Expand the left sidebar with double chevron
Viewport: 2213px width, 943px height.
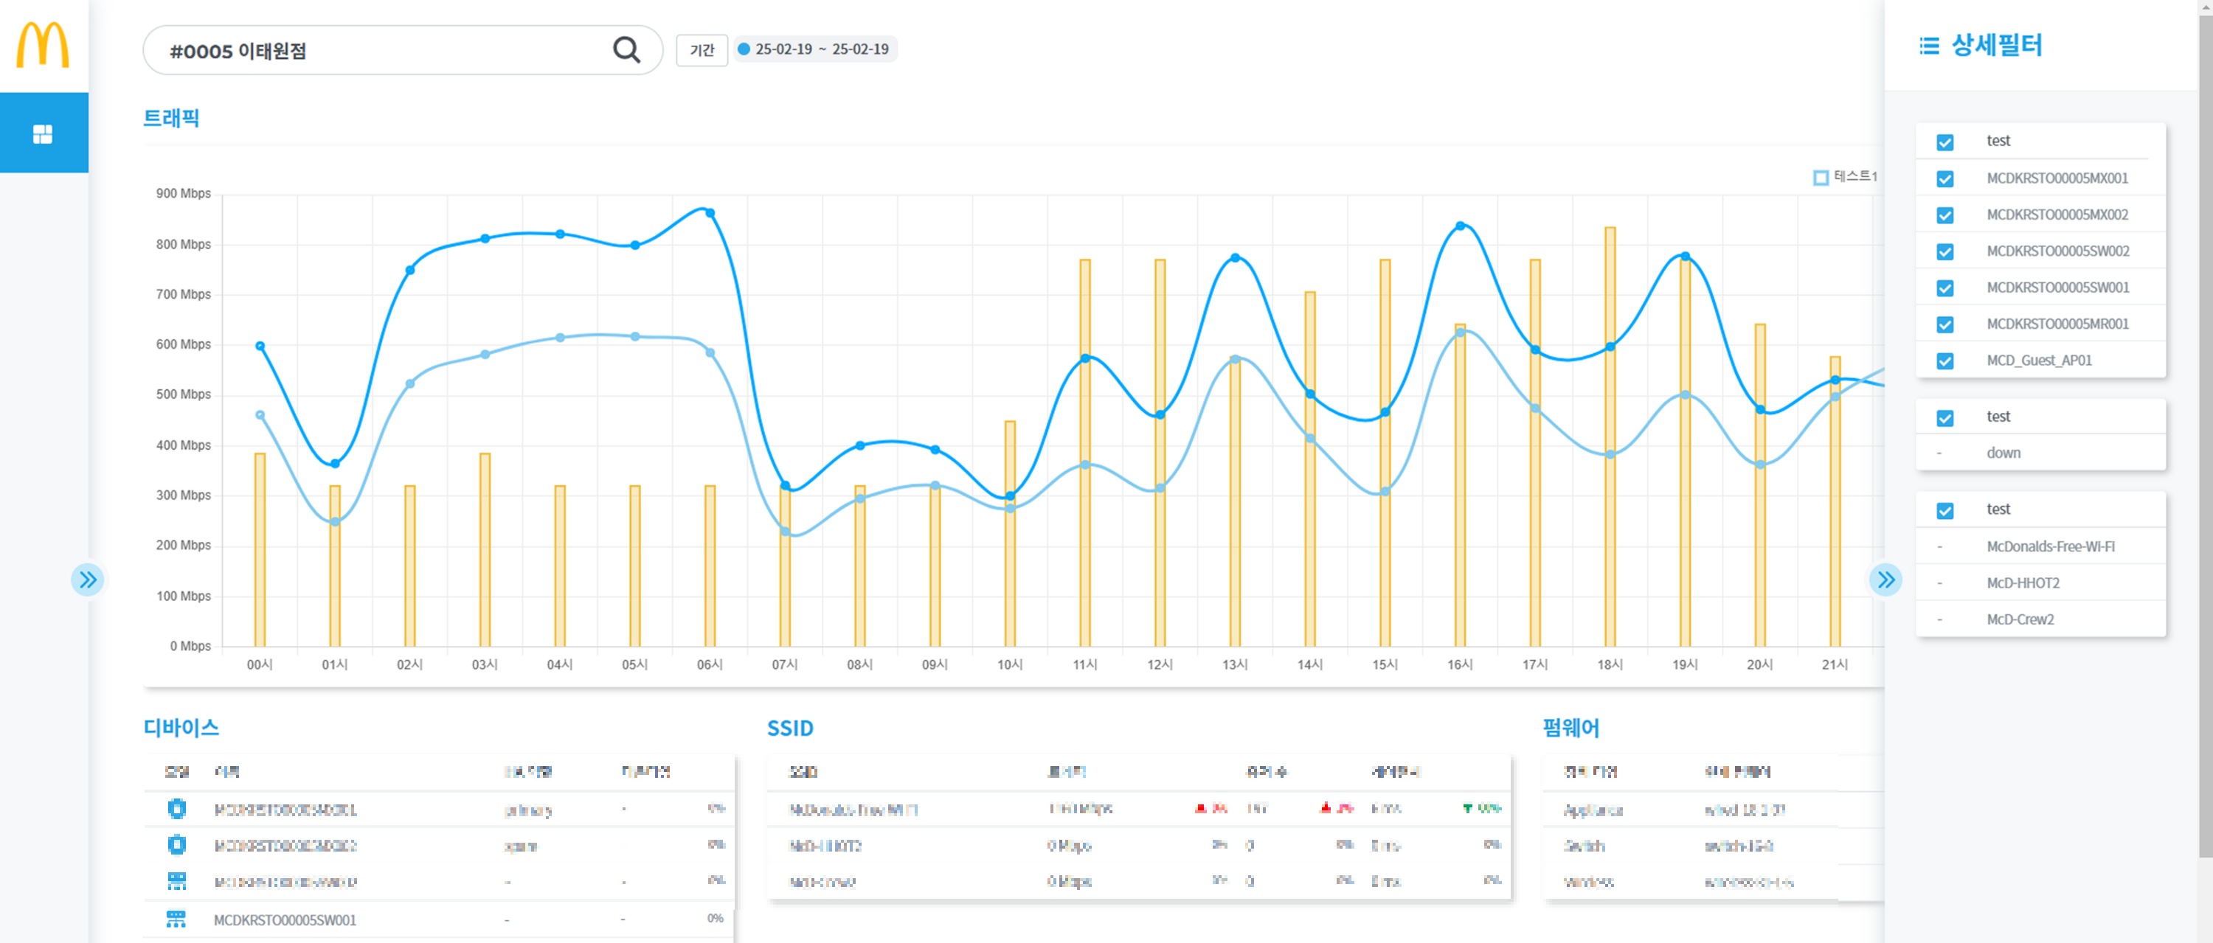(88, 580)
